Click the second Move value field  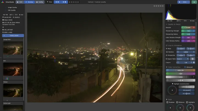(x=191, y=49)
